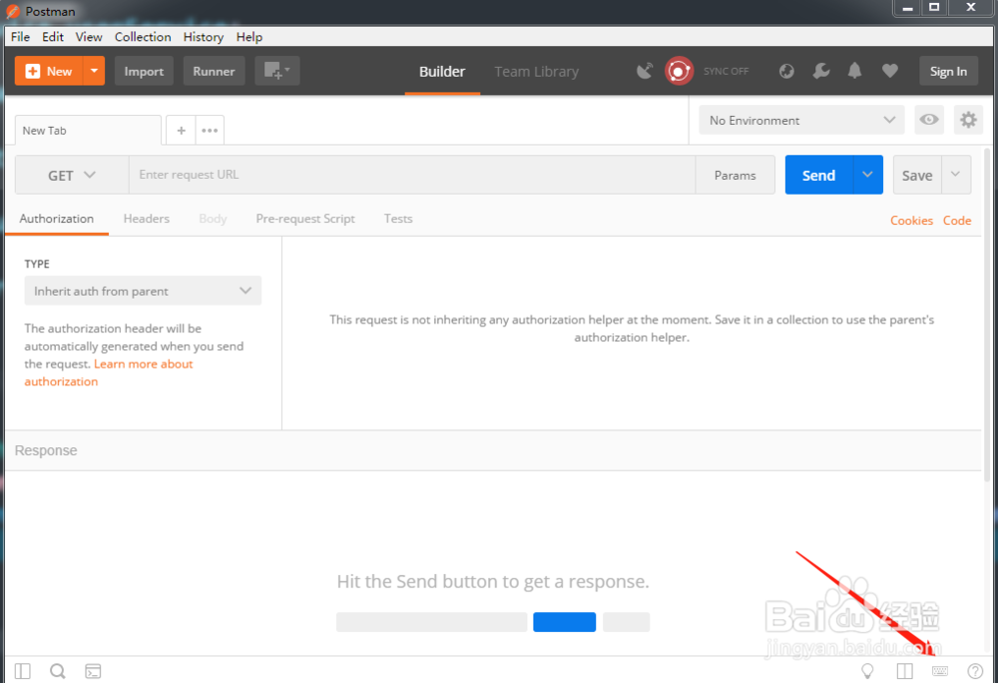This screenshot has height=683, width=998.
Task: Click the red sync status icon
Action: point(679,71)
